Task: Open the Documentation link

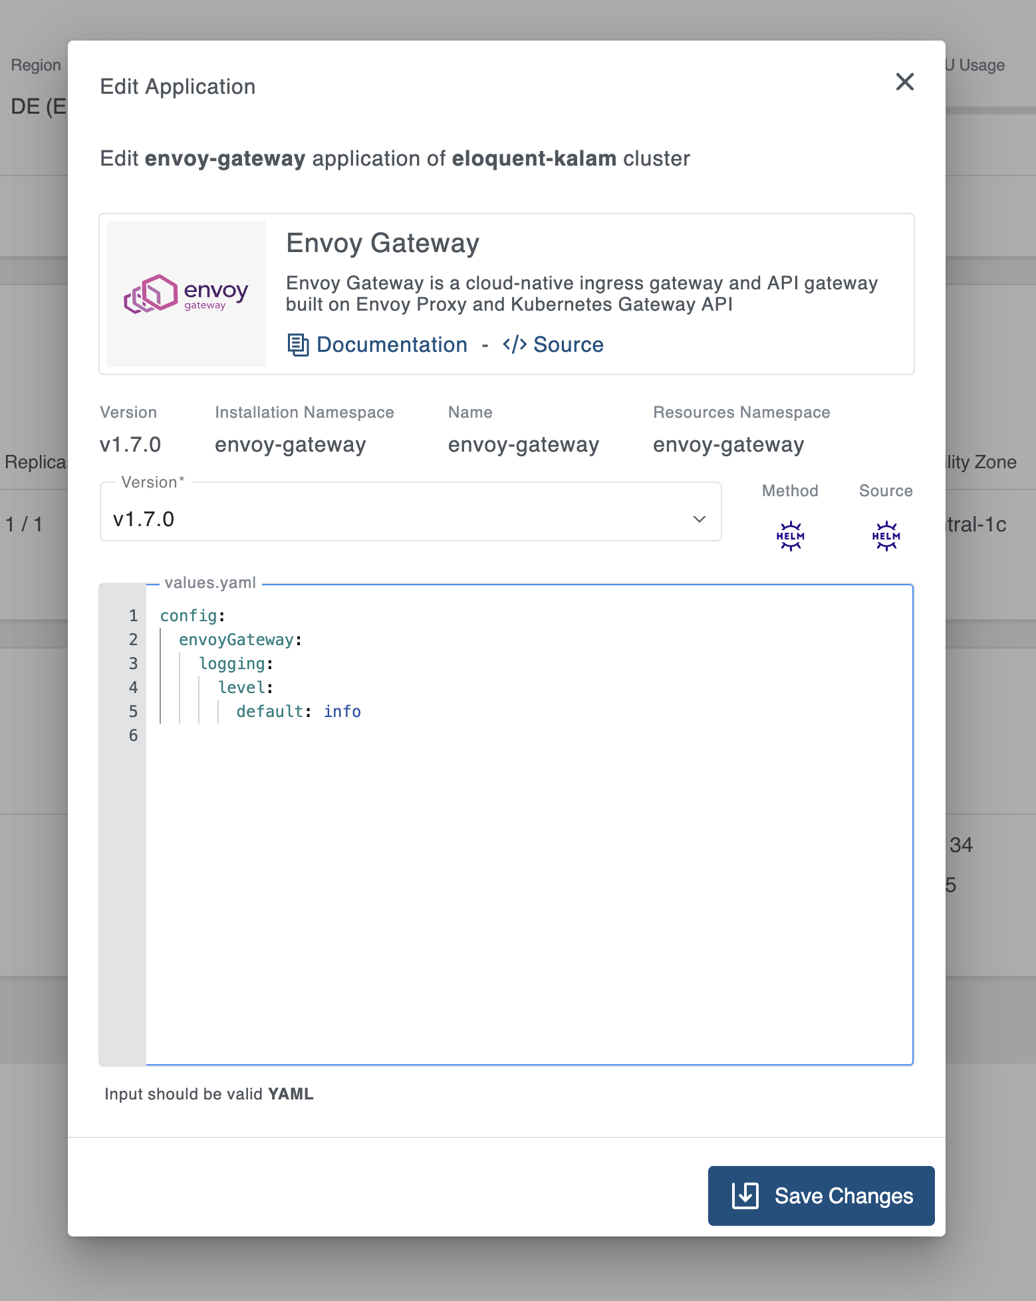Action: (377, 345)
